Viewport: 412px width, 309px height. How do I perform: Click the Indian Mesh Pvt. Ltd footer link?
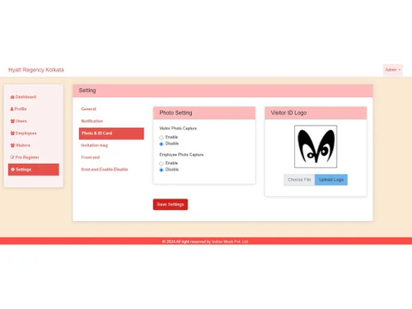pyautogui.click(x=230, y=241)
